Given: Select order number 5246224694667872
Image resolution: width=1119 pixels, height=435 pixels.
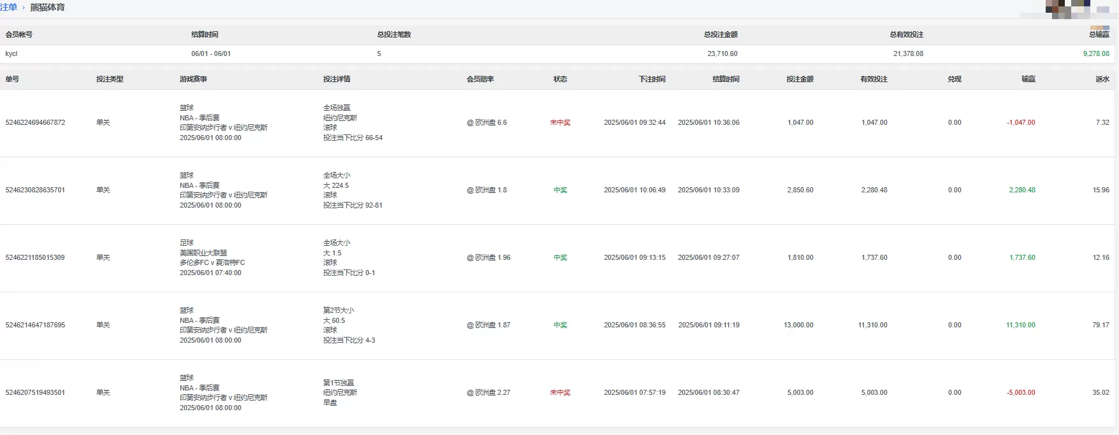Looking at the screenshot, I should tap(35, 122).
